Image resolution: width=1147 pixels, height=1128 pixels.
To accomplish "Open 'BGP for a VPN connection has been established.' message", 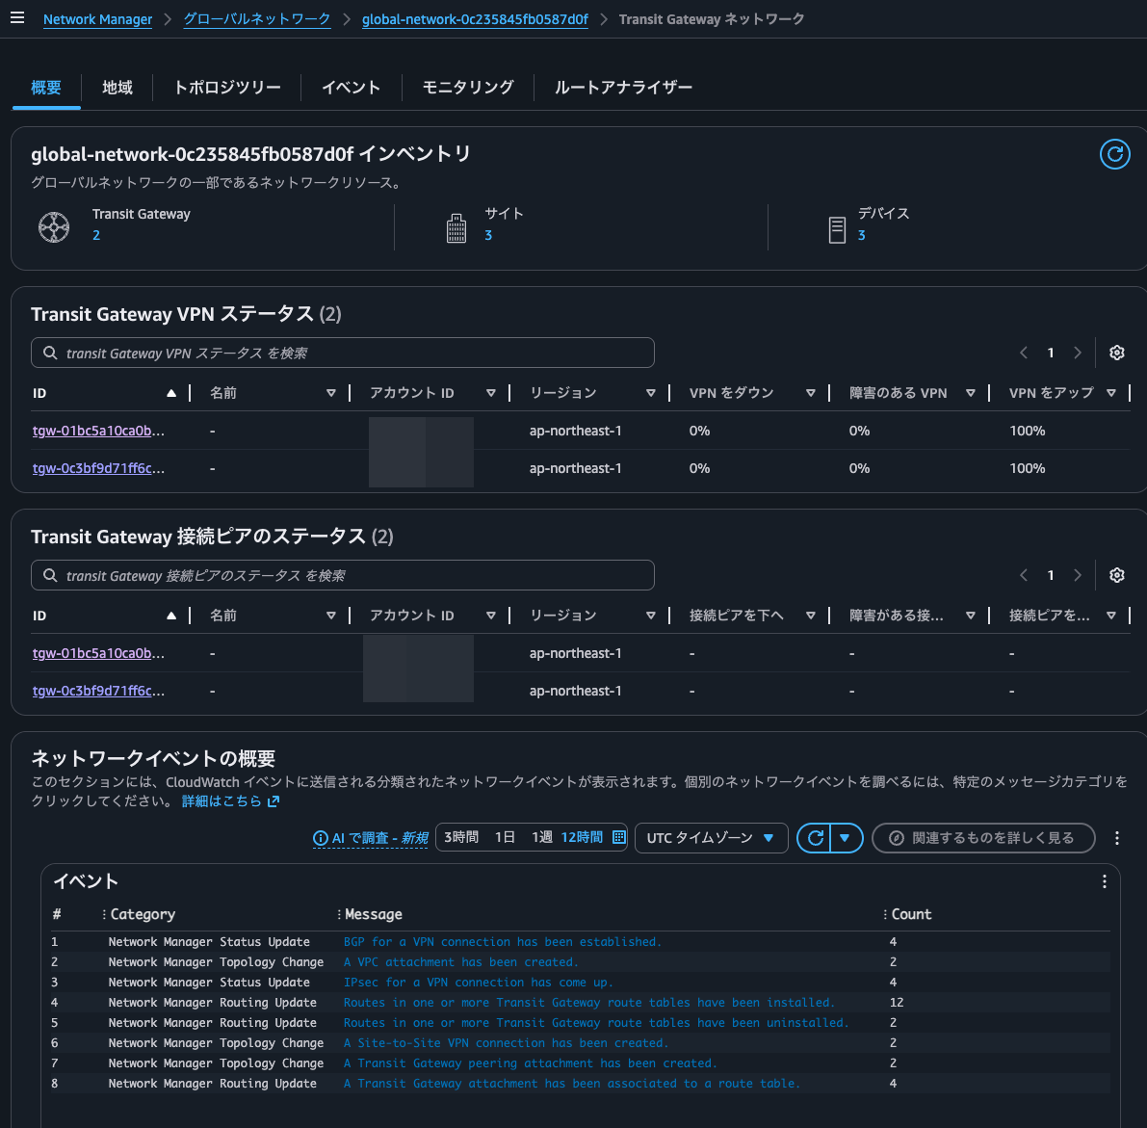I will tap(503, 941).
